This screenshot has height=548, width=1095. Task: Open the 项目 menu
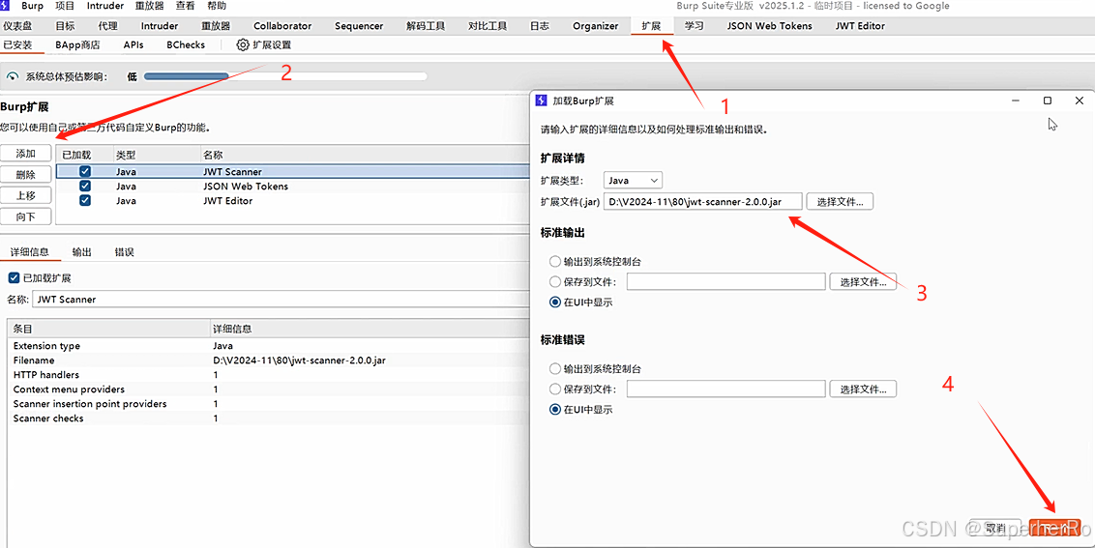65,6
